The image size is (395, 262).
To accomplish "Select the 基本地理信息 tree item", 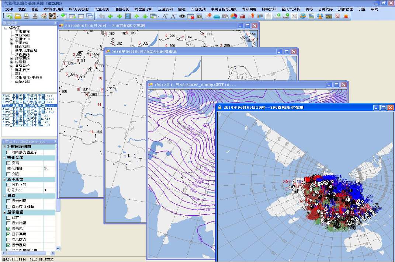I will click(26, 50).
